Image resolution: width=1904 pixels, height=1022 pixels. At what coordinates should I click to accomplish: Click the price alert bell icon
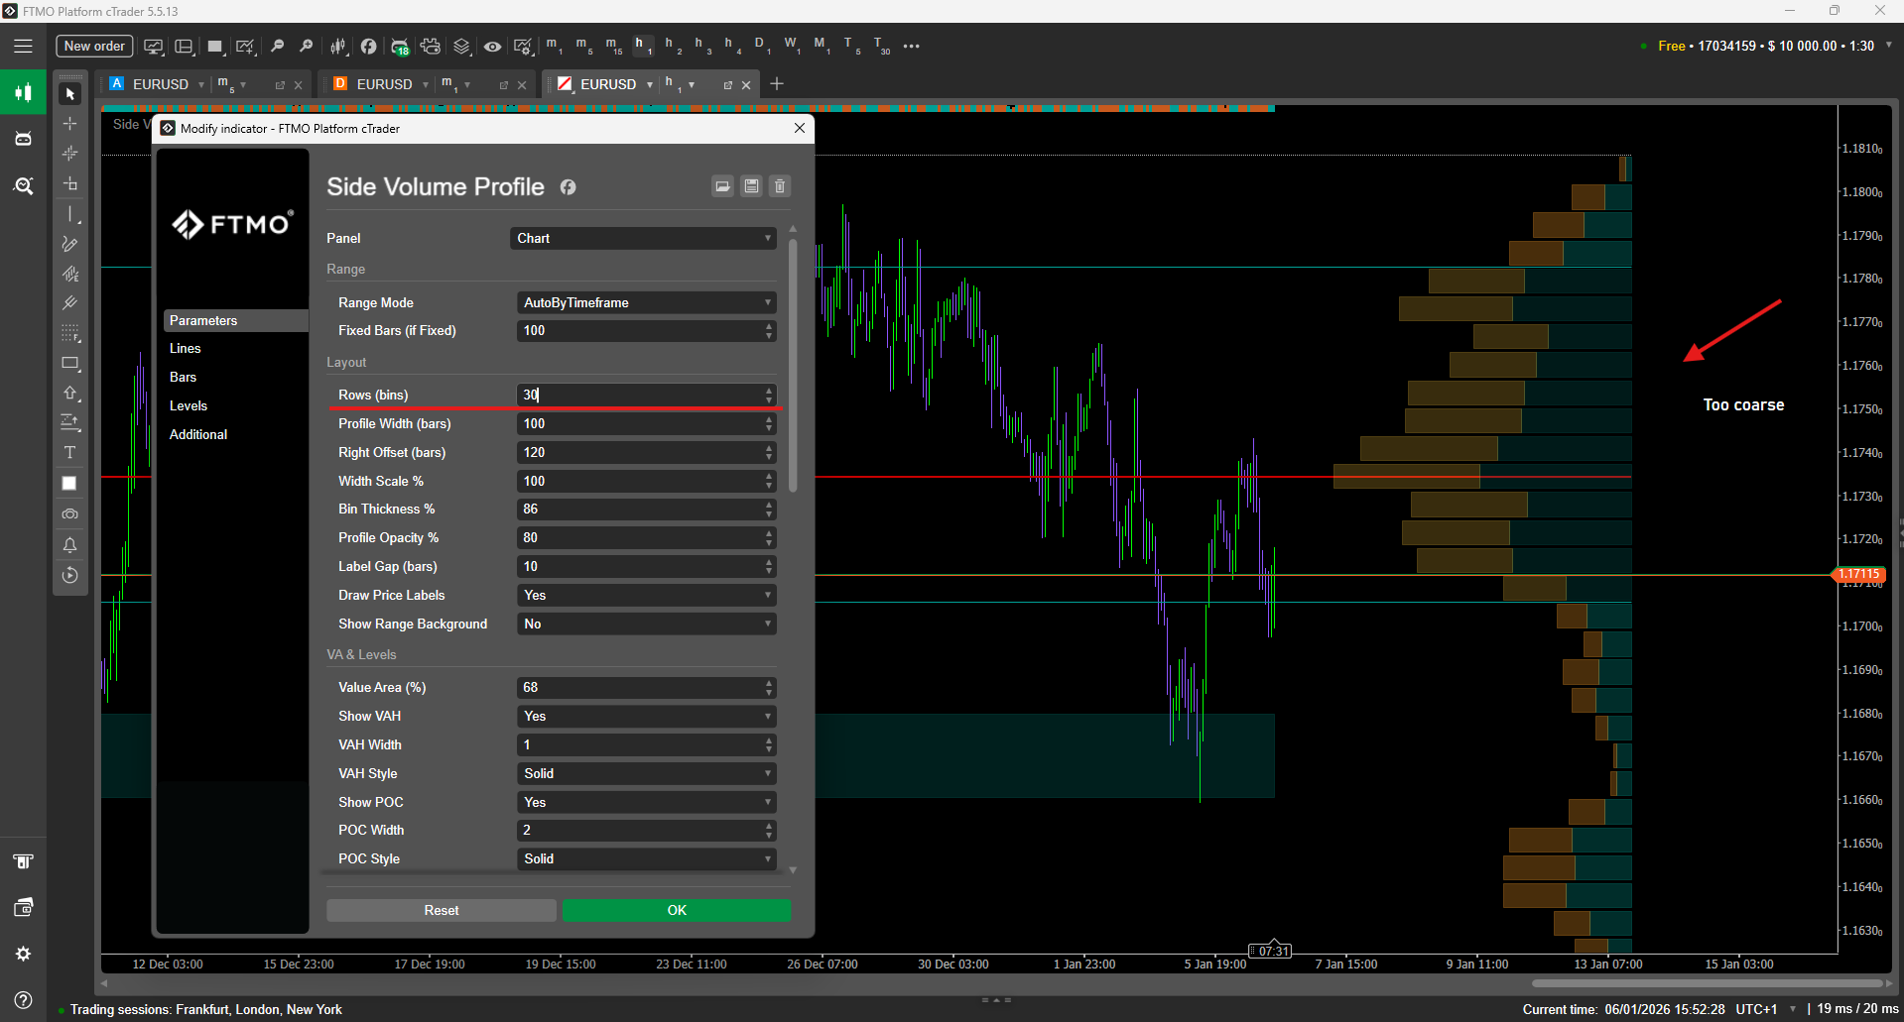click(69, 545)
